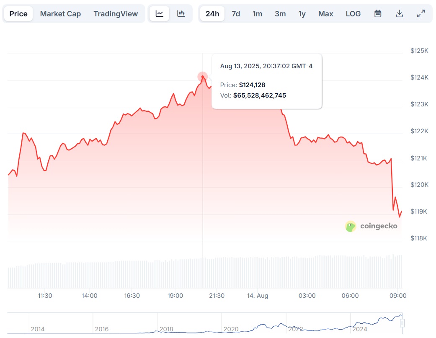Choose the 7d time range
Screen dimensions: 436x338
[236, 13]
